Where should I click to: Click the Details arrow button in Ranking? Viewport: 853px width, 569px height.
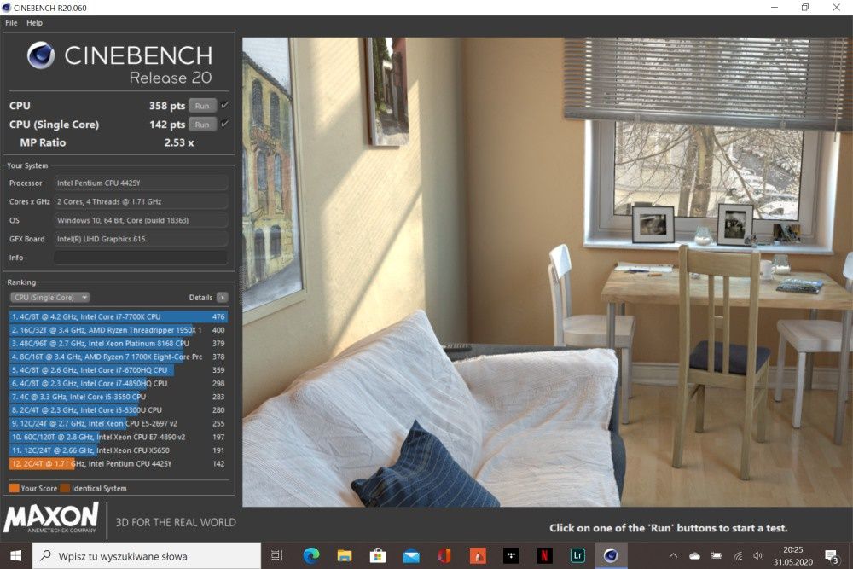(x=222, y=298)
